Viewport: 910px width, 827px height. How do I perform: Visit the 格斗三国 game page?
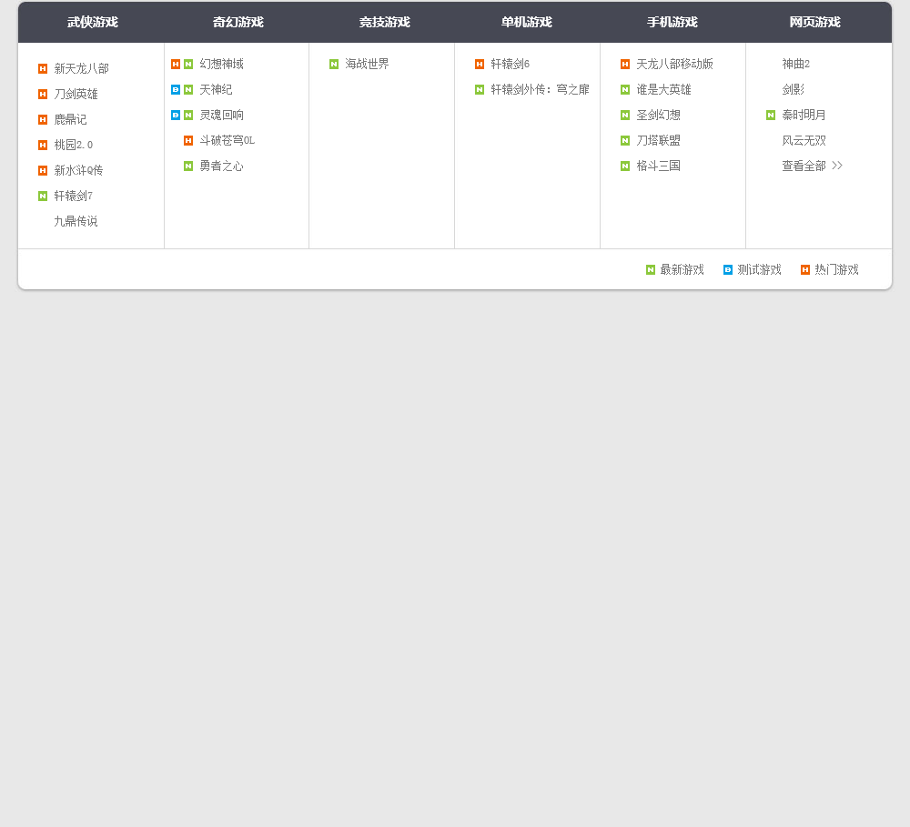pos(659,166)
